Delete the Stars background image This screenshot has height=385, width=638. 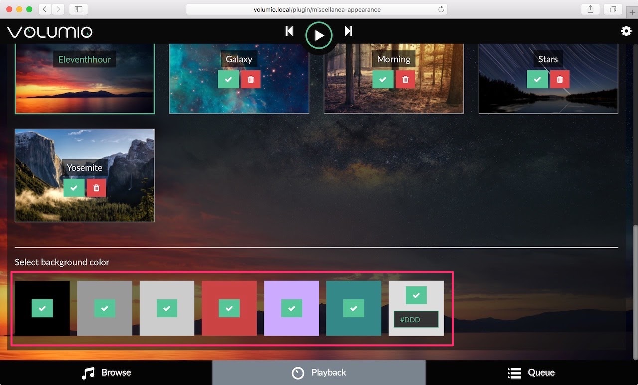560,79
